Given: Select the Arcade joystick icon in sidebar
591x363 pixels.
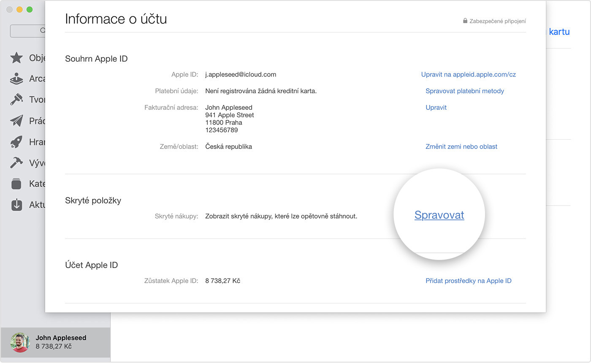Looking at the screenshot, I should point(16,79).
